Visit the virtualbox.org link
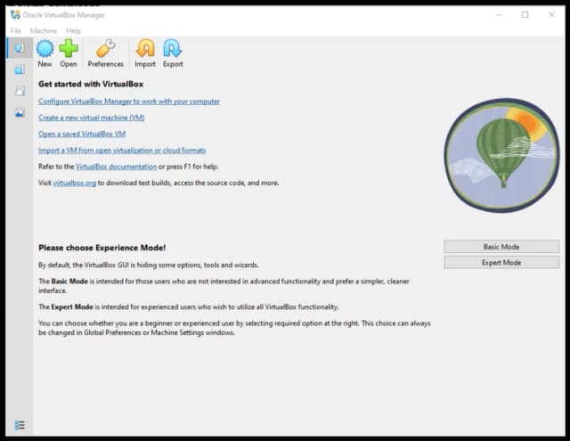This screenshot has height=441, width=570. [75, 183]
